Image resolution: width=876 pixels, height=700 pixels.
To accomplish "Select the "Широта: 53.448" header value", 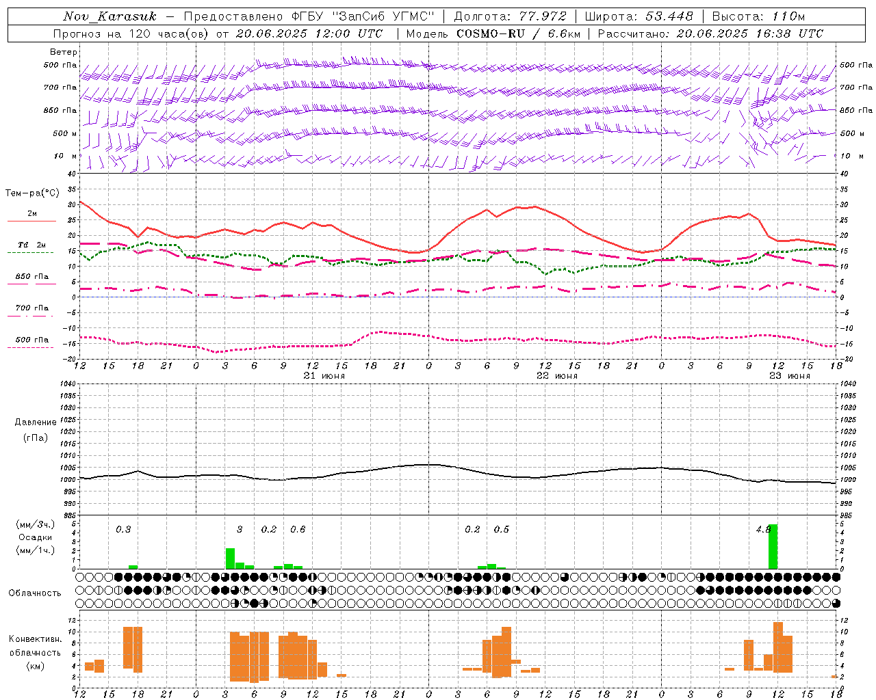I will click(x=639, y=16).
